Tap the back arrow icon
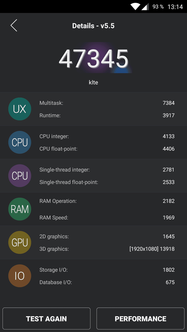The image size is (187, 332). [x=14, y=26]
